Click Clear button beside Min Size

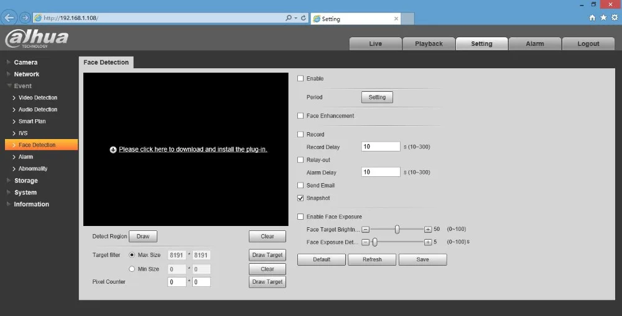tap(267, 269)
